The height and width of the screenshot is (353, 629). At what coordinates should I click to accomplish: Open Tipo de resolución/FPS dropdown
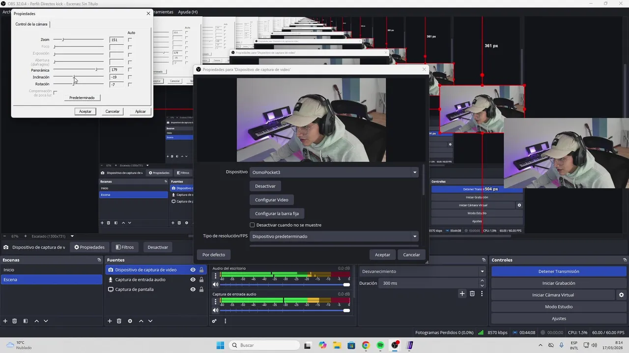point(334,236)
